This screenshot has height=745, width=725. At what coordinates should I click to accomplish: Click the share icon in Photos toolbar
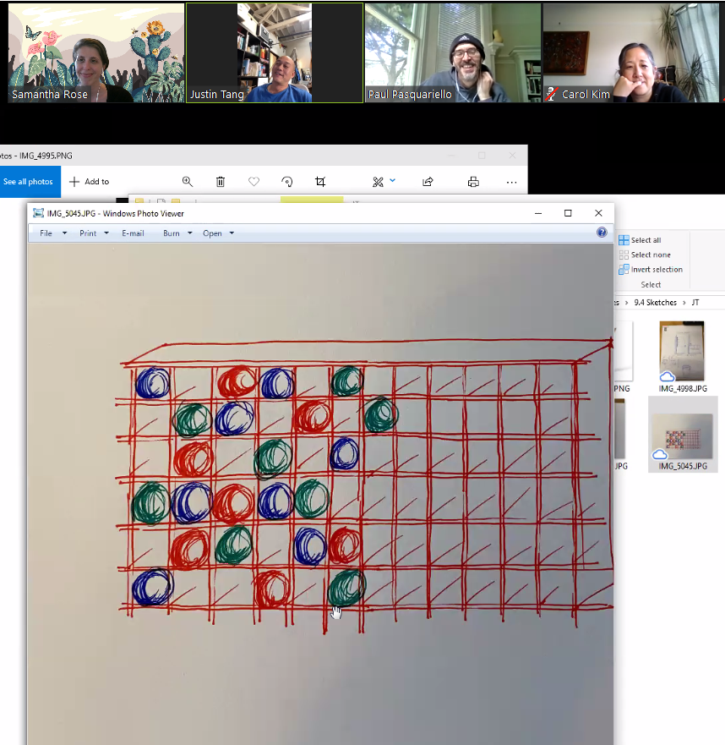point(428,182)
